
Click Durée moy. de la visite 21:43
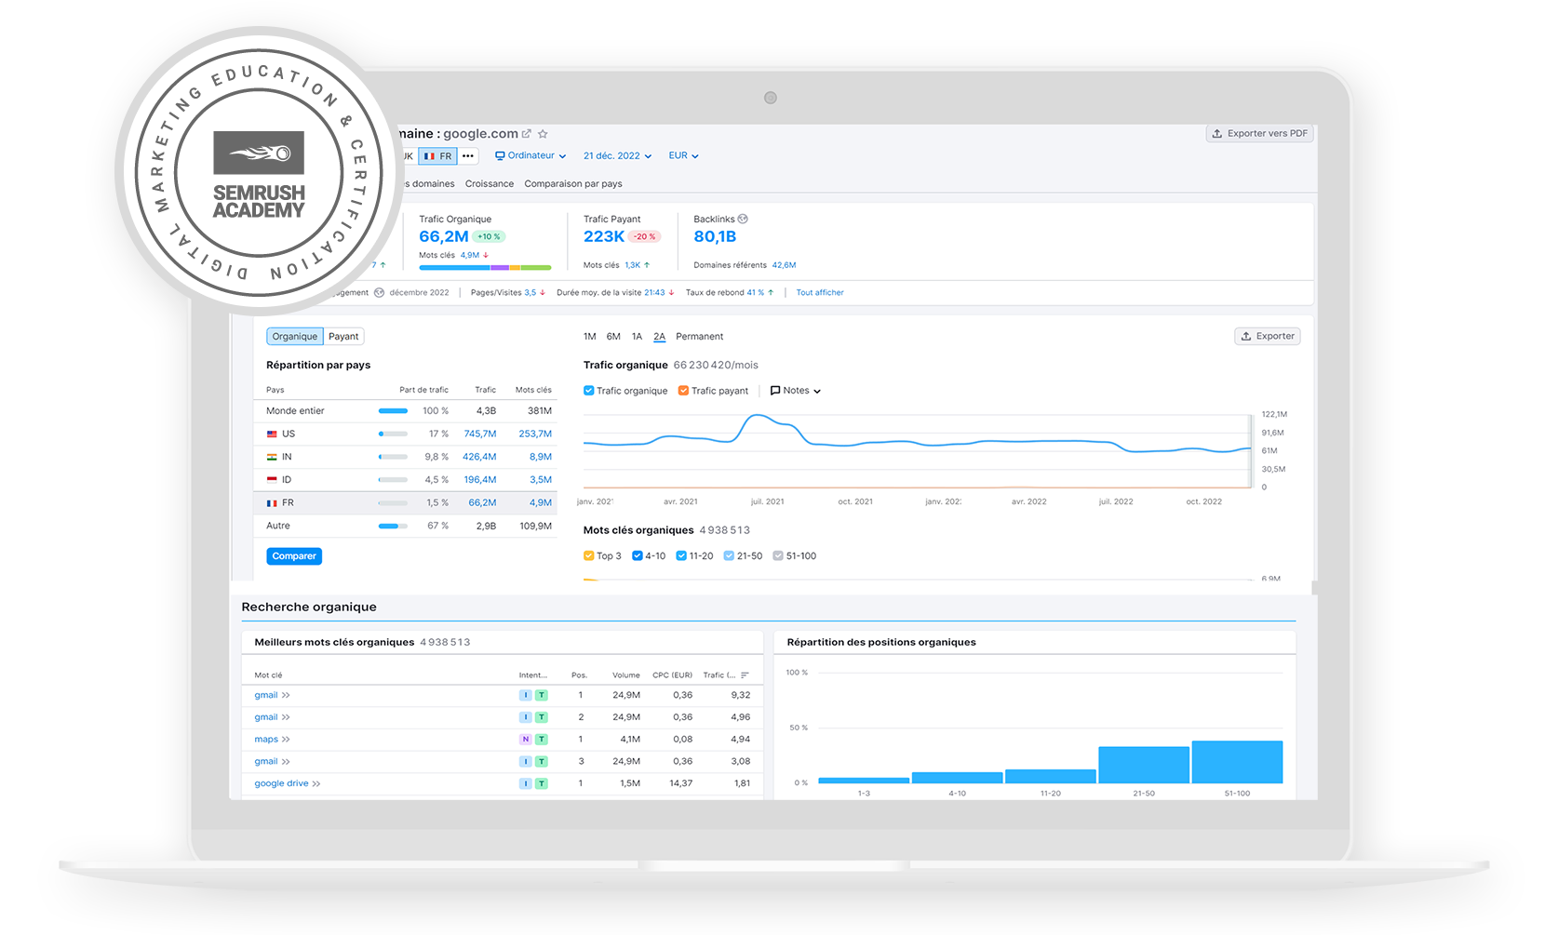615,293
